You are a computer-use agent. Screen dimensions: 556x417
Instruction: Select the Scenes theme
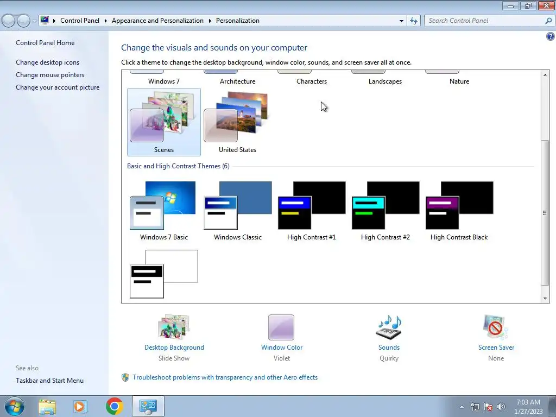coord(164,122)
